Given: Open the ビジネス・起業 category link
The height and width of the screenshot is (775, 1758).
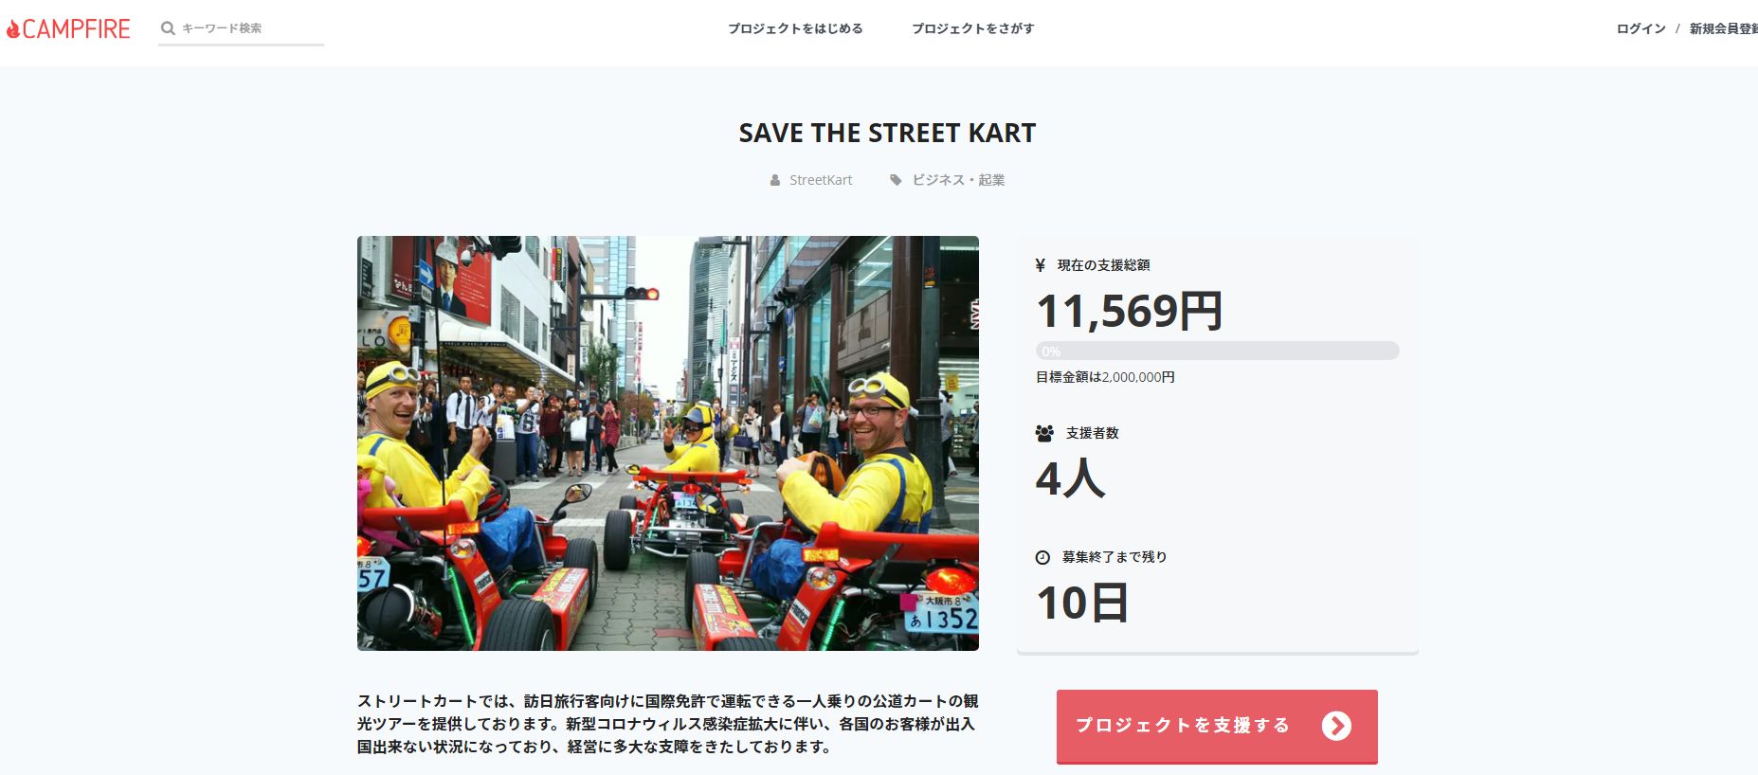Looking at the screenshot, I should [958, 180].
